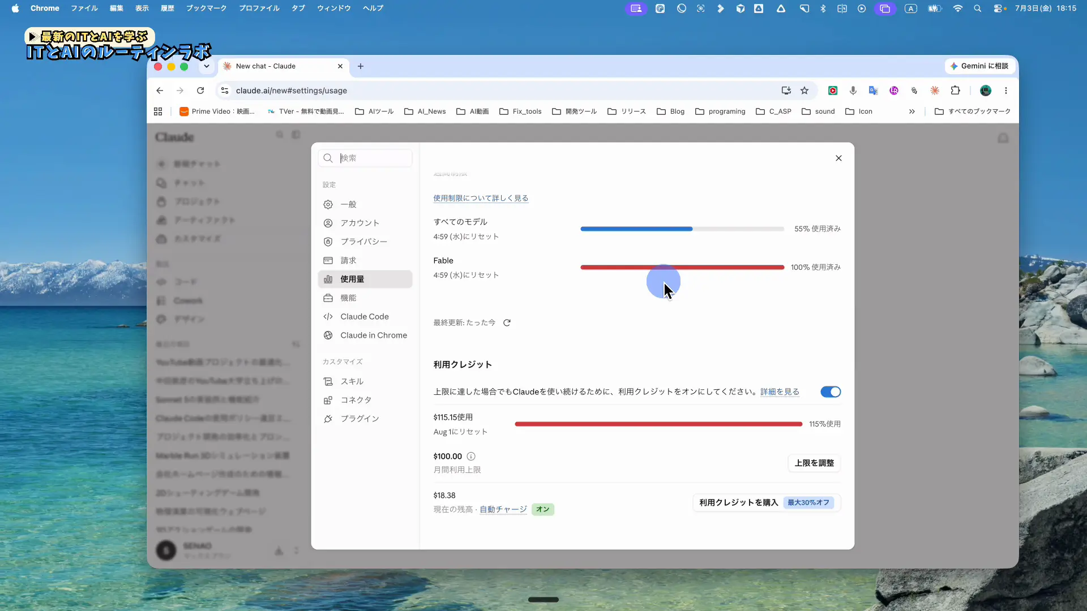Open the ファイル menu in menu bar
Screen dimensions: 1087x611
[x=84, y=8]
